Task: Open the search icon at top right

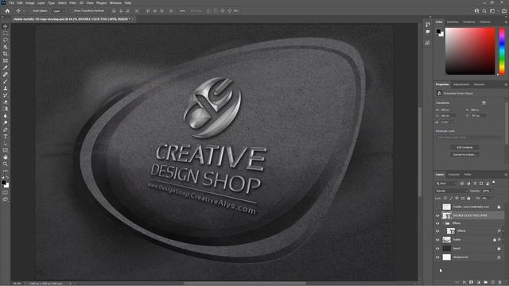Action: point(484,10)
